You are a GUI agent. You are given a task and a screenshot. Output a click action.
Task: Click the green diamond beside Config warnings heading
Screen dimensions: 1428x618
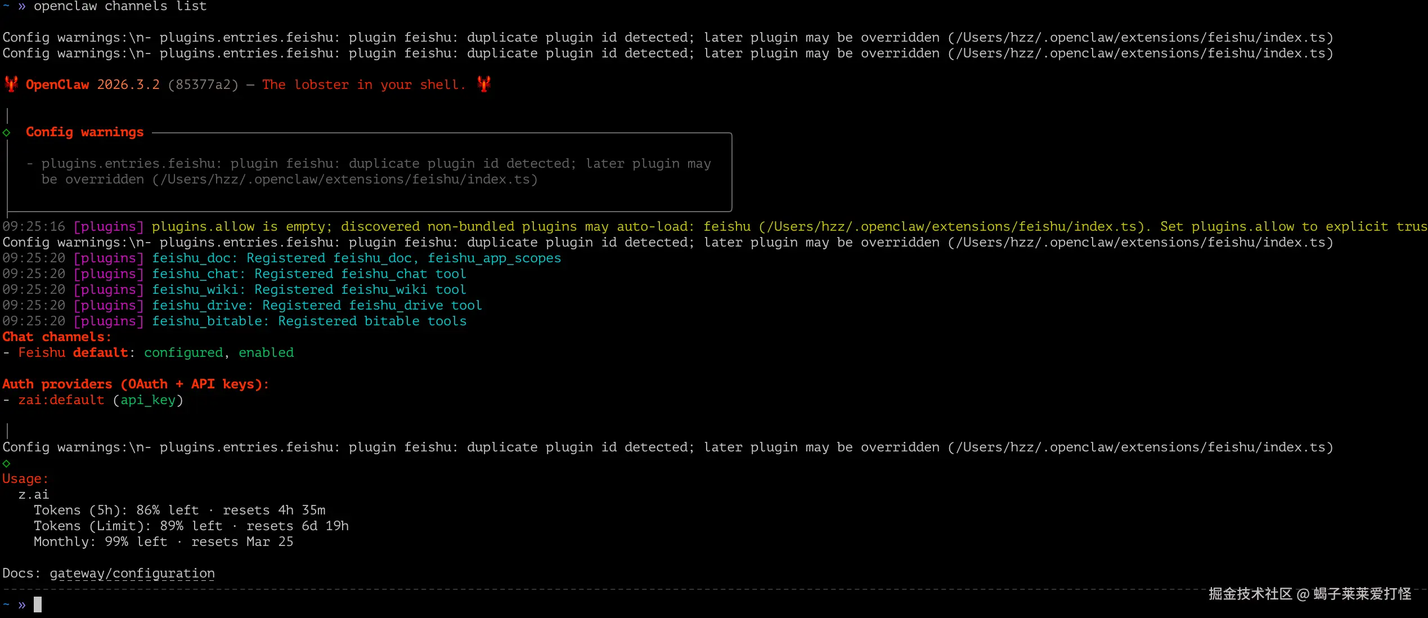coord(7,133)
